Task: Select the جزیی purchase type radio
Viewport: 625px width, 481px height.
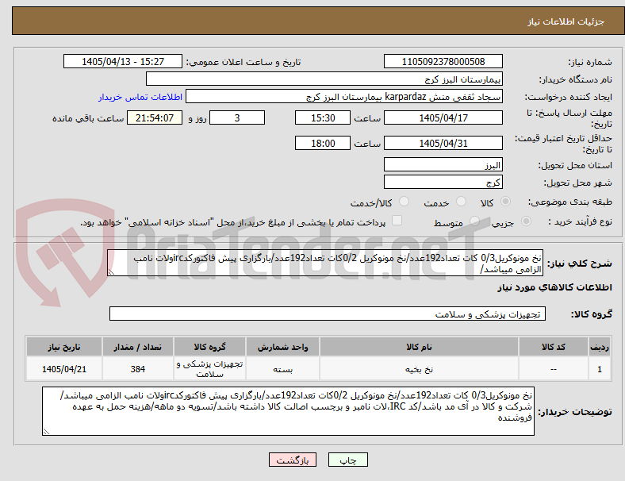Action: [x=526, y=221]
